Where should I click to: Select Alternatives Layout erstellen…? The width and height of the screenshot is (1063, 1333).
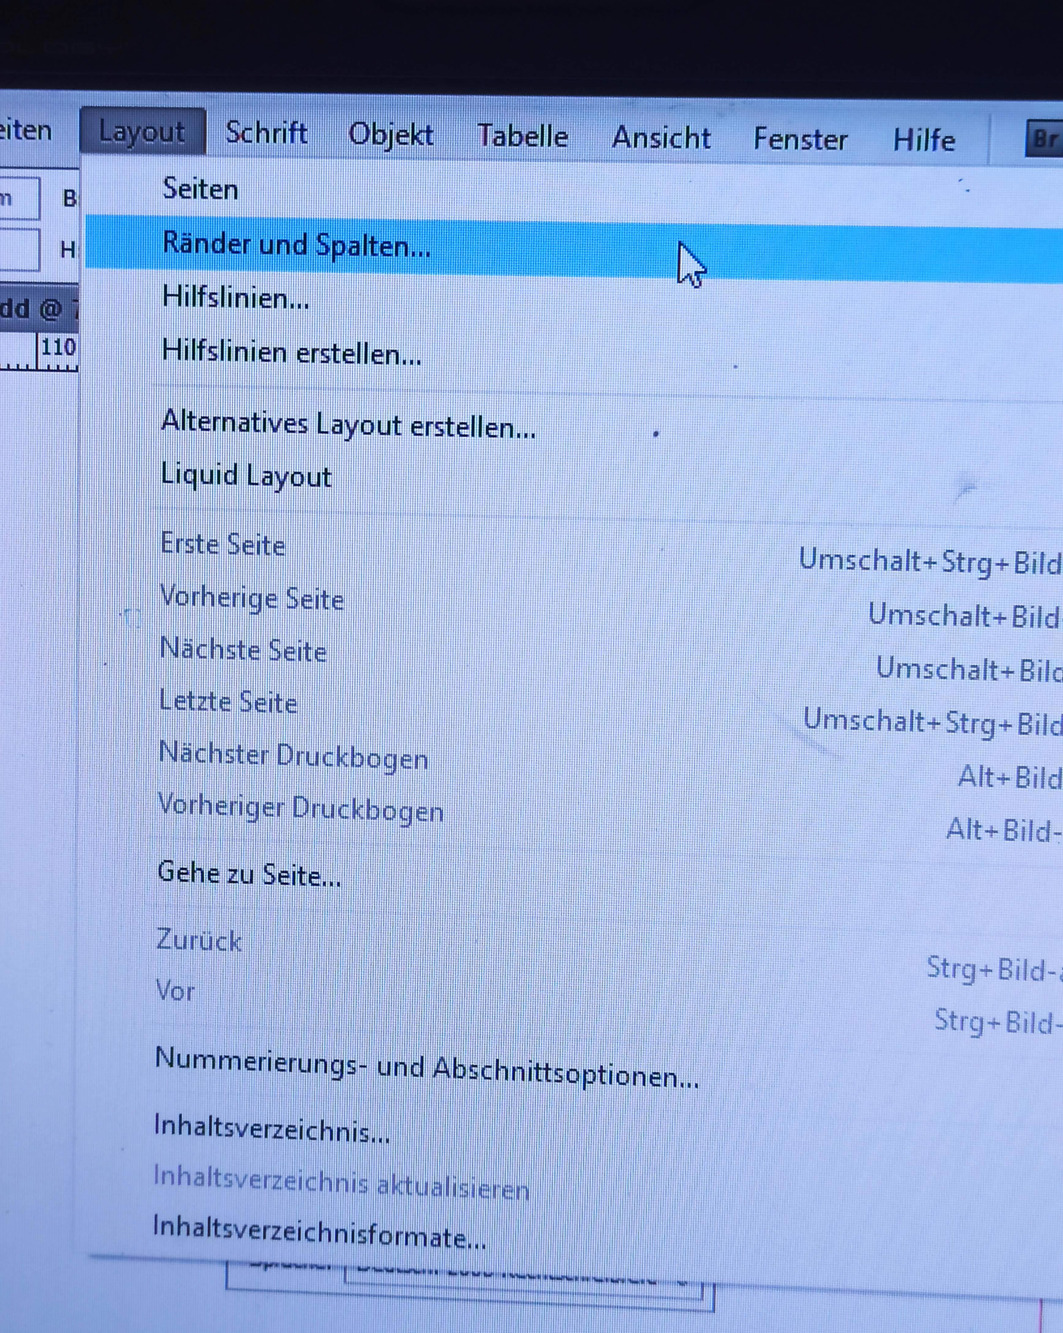pos(347,425)
